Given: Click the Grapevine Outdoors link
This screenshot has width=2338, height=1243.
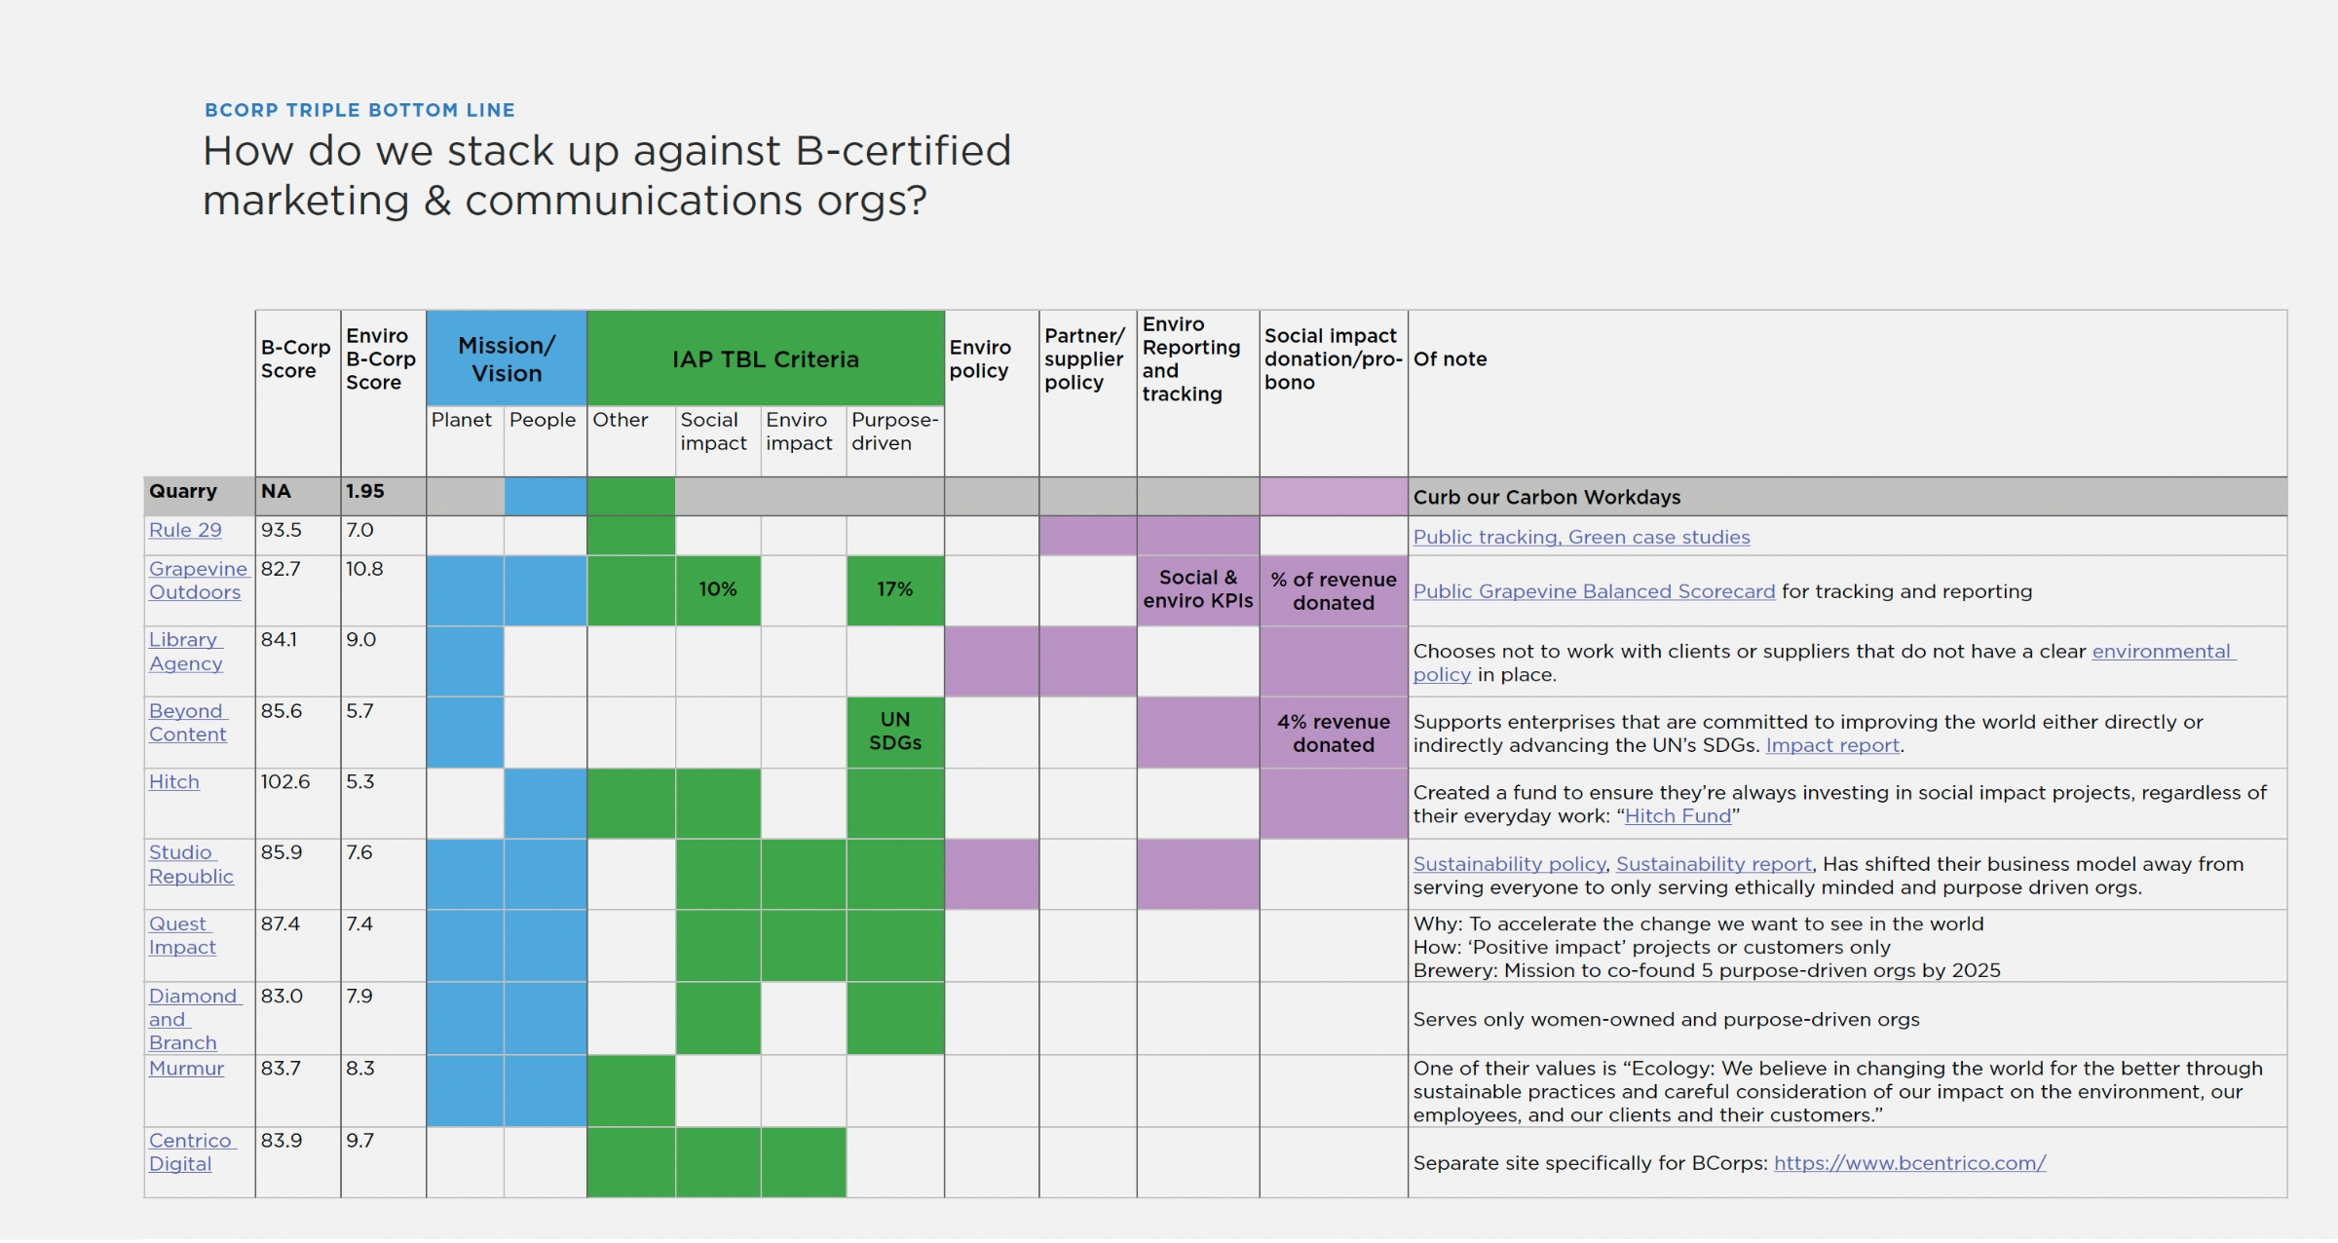Looking at the screenshot, I should (198, 570).
